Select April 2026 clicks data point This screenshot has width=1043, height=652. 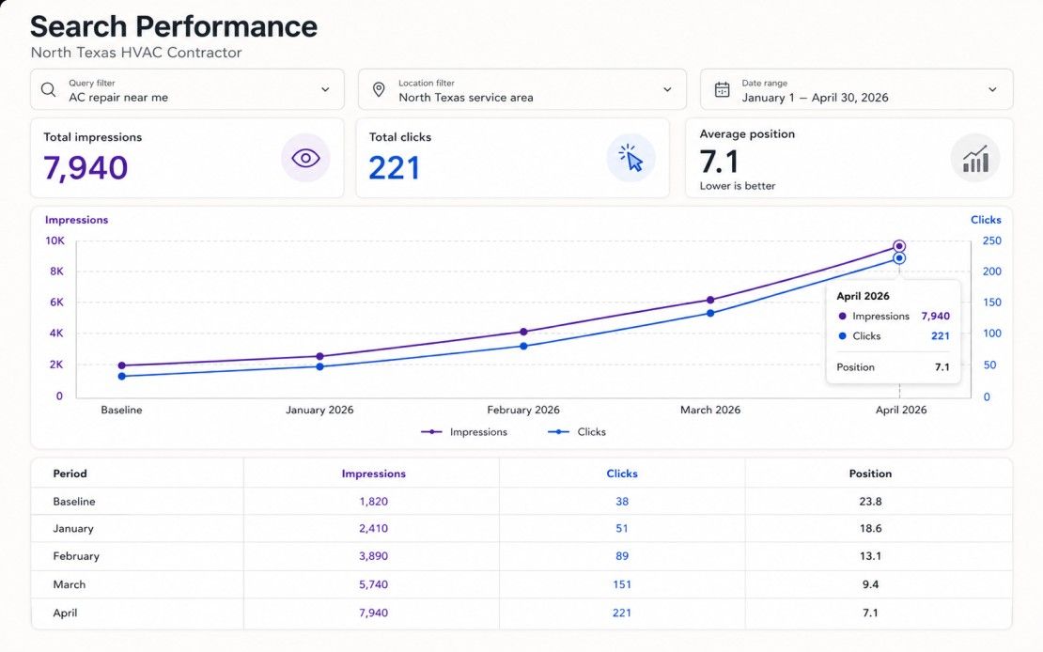point(899,258)
